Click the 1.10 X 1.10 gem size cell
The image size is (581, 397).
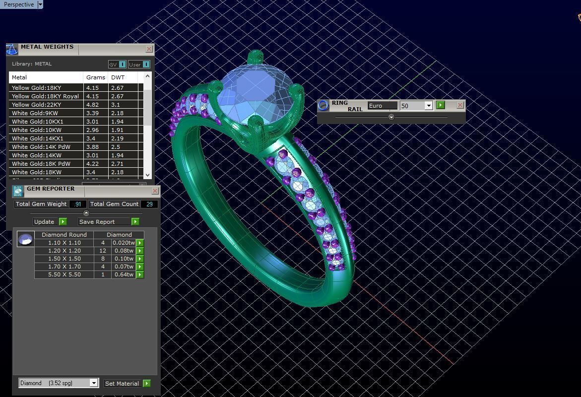click(65, 243)
